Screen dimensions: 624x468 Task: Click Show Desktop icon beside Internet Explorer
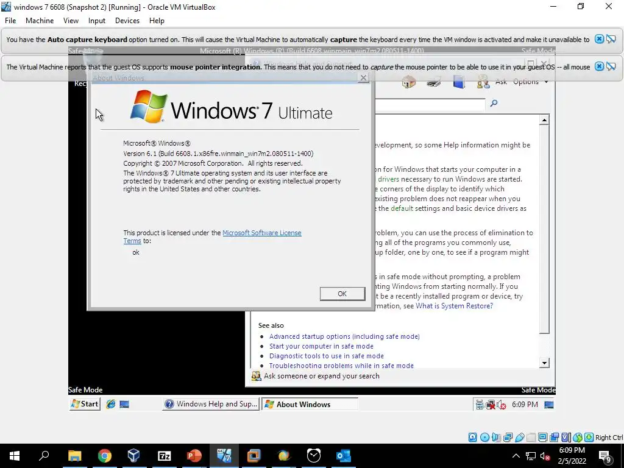[124, 405]
